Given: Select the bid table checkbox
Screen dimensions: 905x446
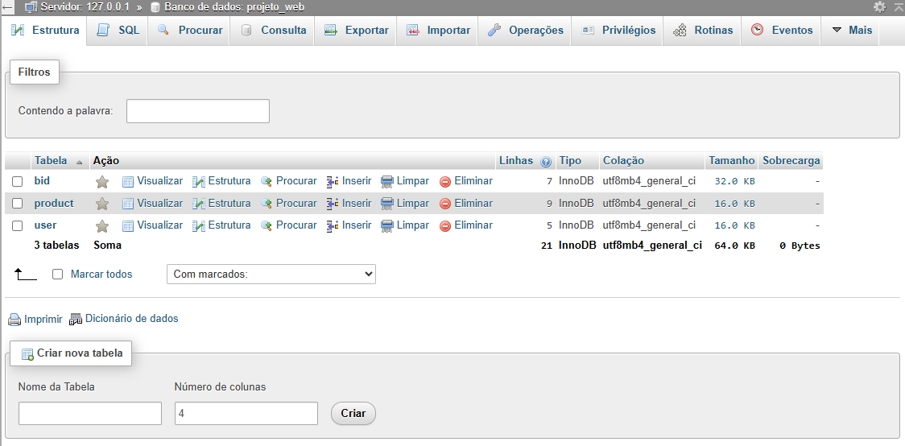Looking at the screenshot, I should pyautogui.click(x=17, y=182).
